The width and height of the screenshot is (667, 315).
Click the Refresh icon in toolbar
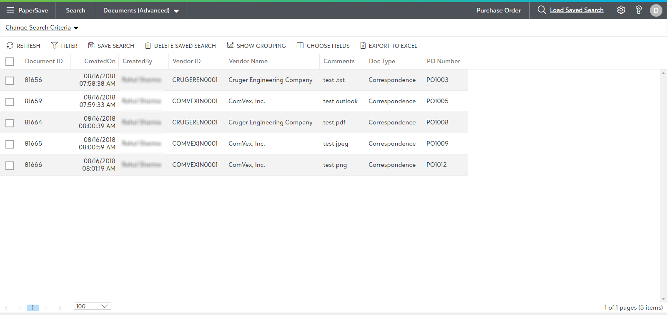10,45
